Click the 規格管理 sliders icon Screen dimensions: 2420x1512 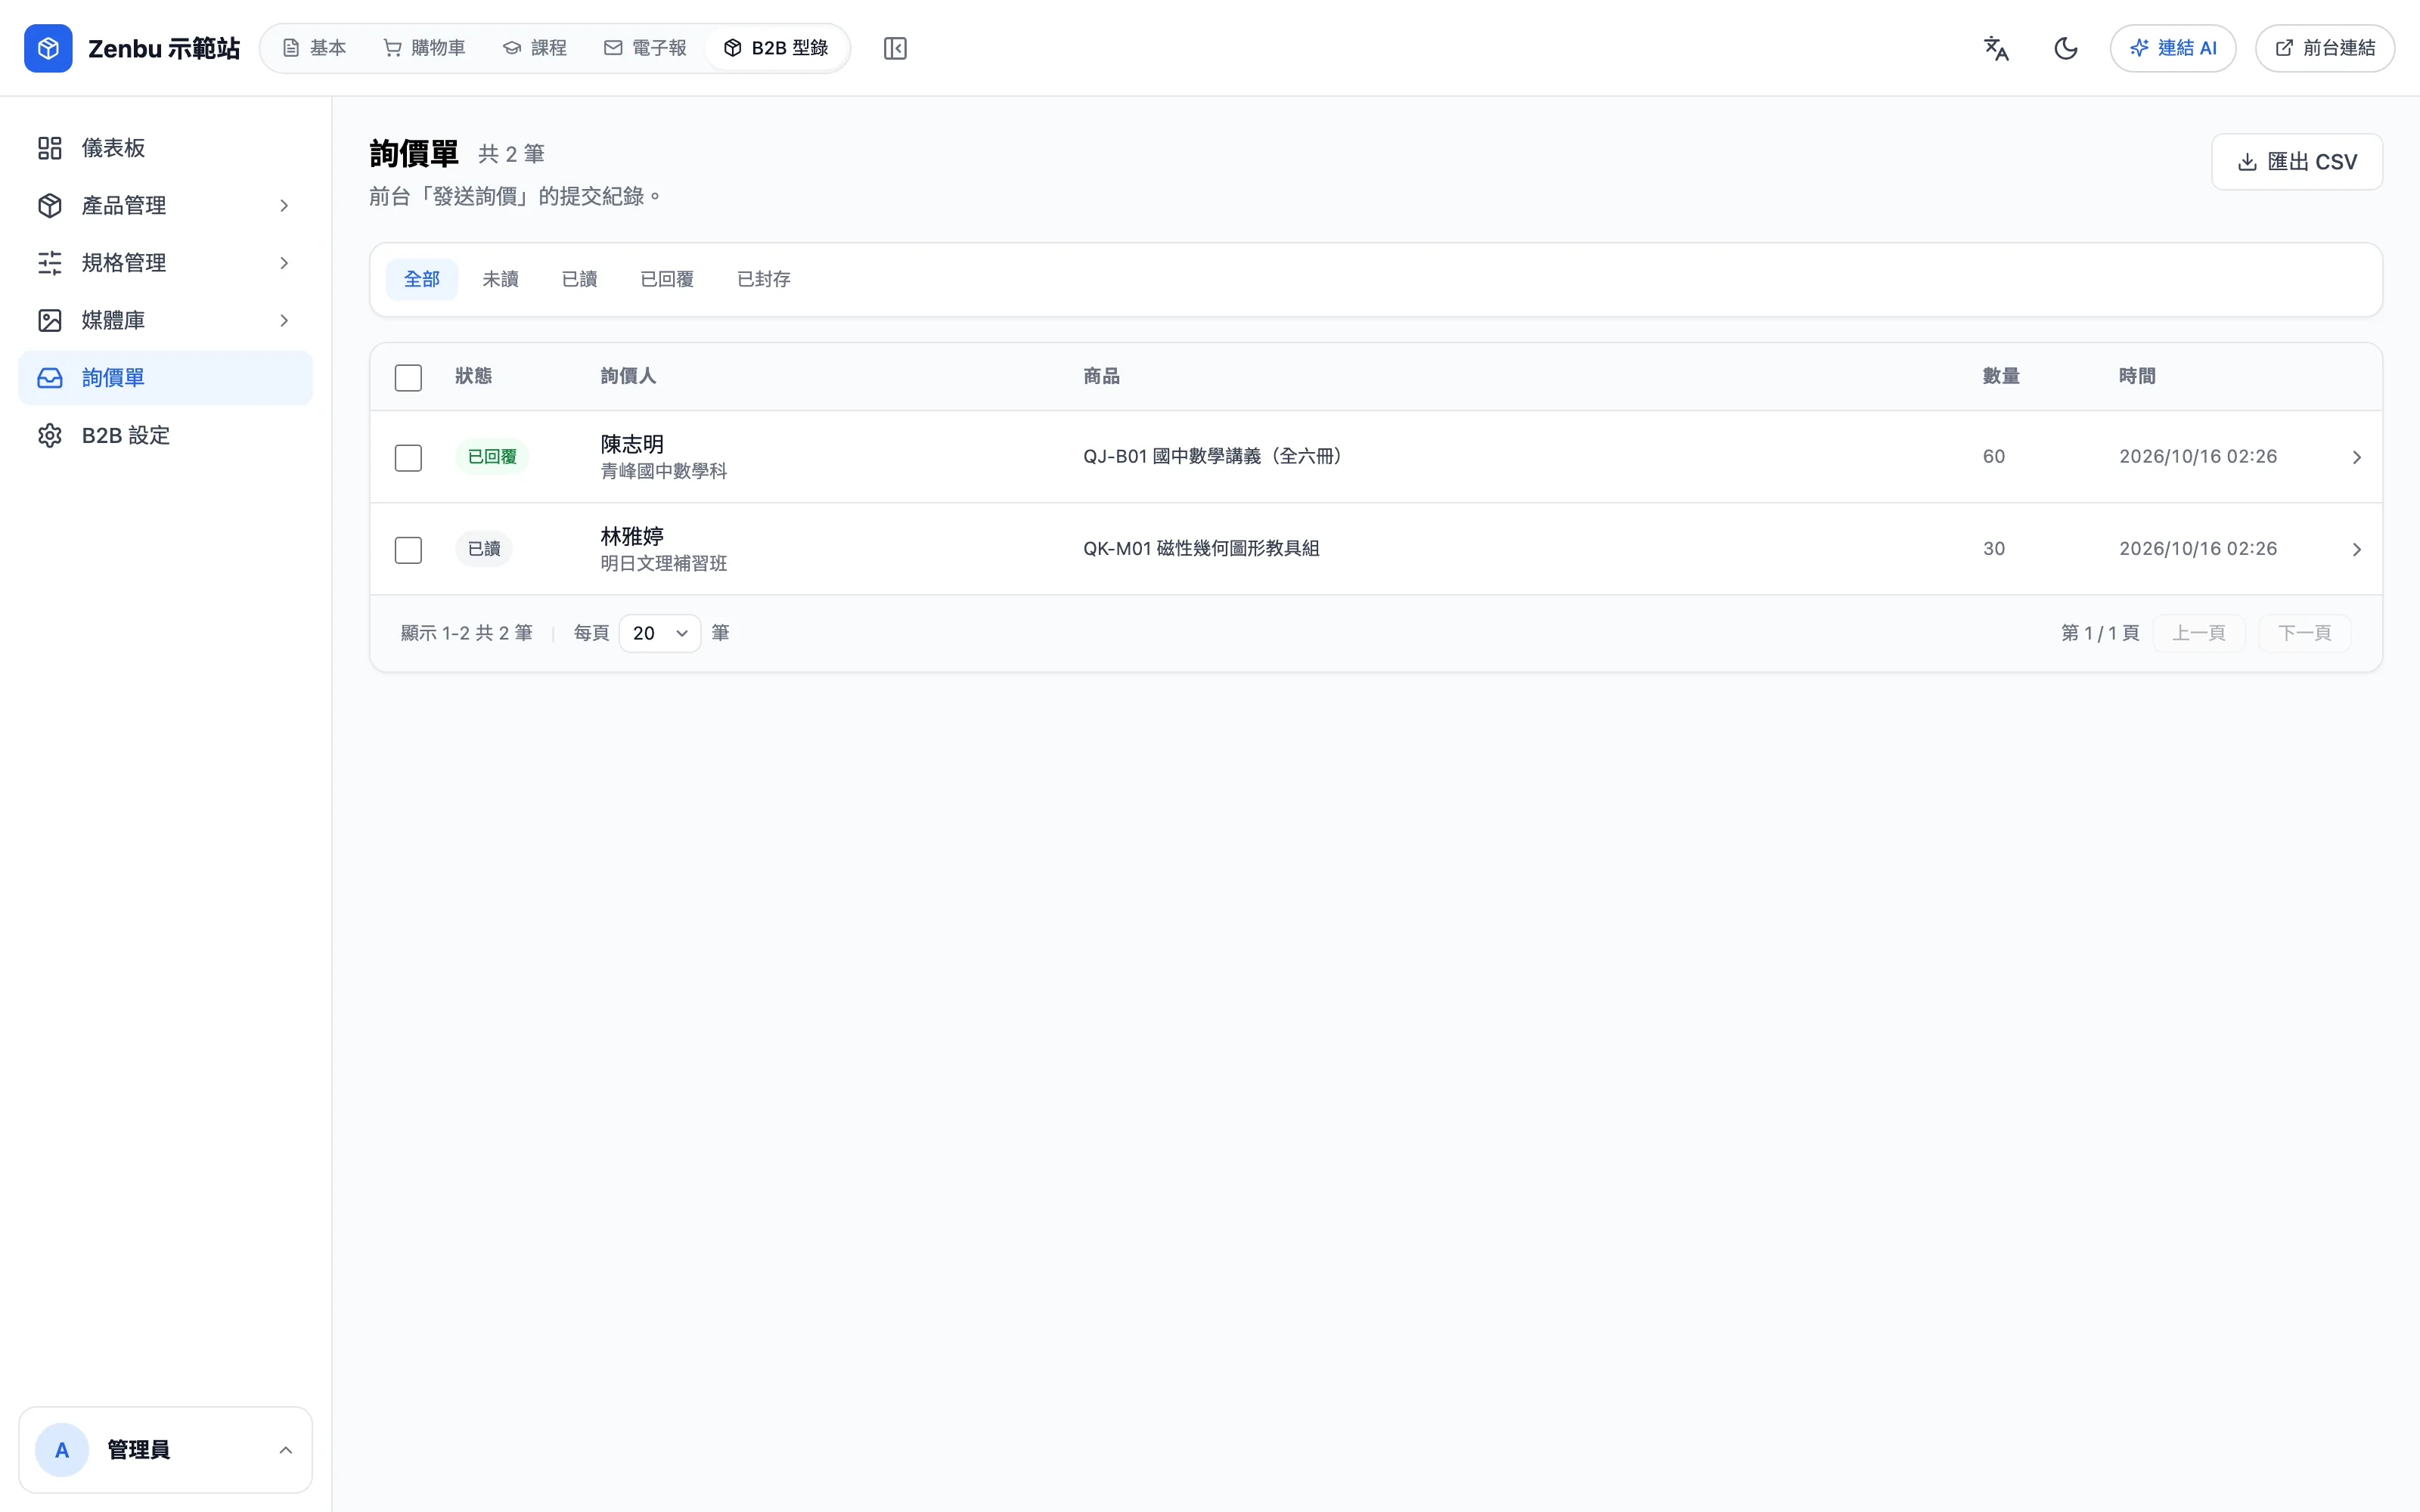pyautogui.click(x=50, y=263)
